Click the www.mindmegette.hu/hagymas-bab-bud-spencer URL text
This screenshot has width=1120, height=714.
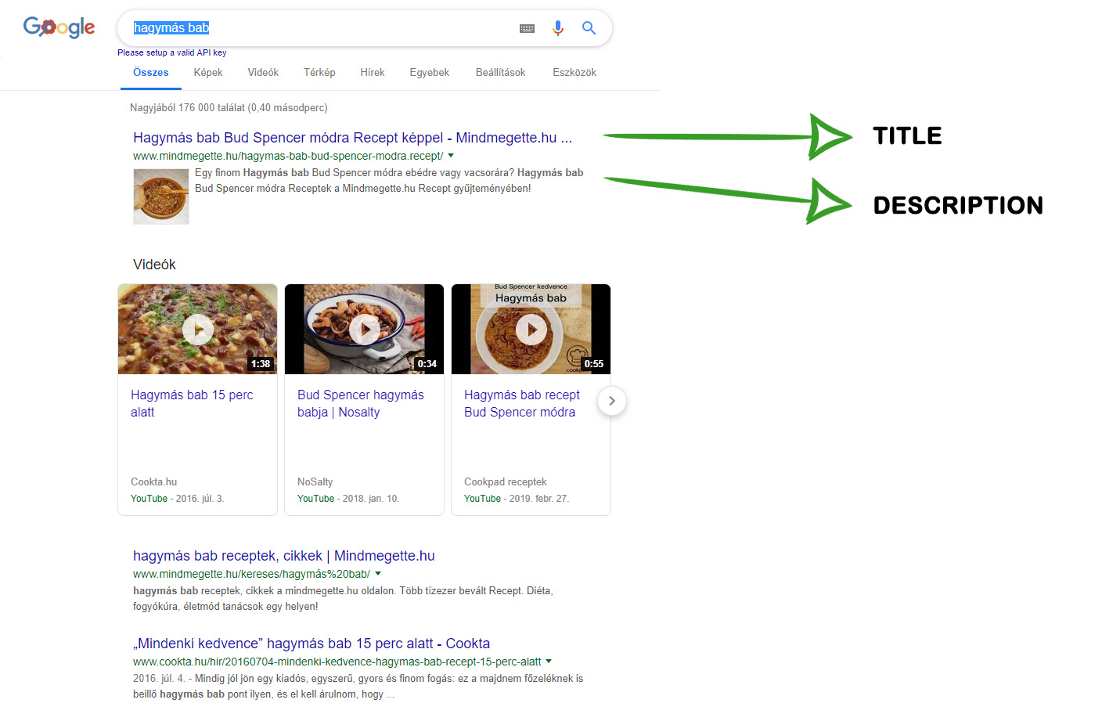tap(288, 156)
